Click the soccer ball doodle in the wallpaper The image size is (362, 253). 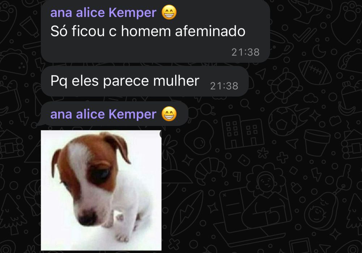282,121
